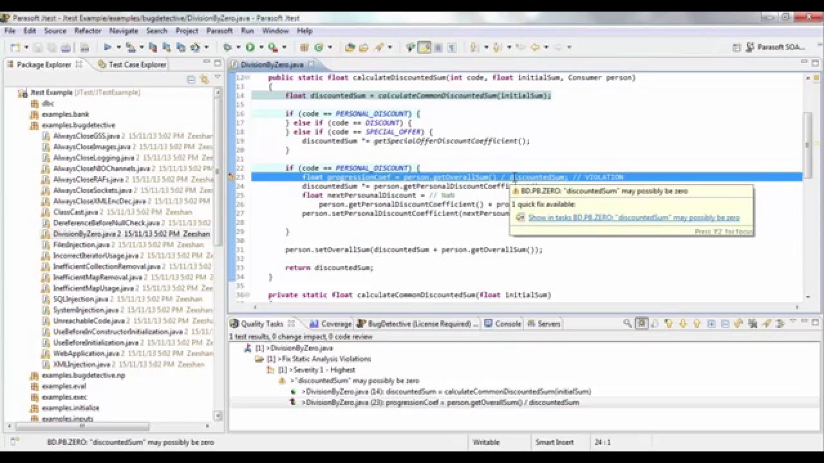Screen dimensions: 824x463
Task: Click the Open Perspective icon
Action: 736,47
